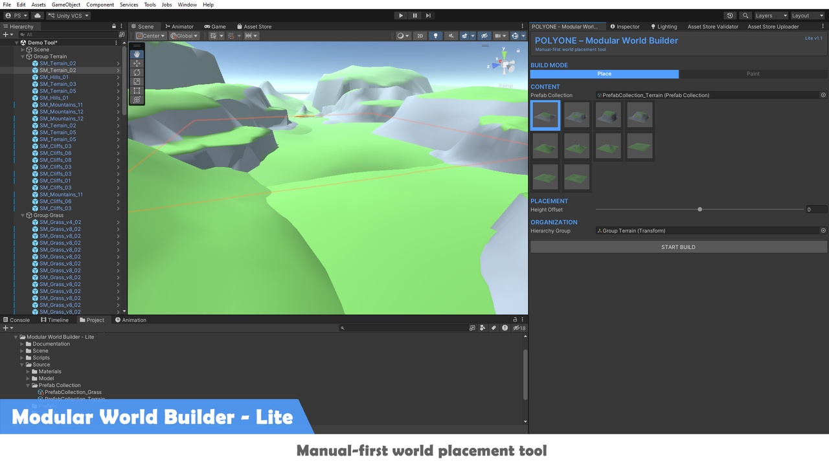Toggle hidden objects visibility in scene
829x466 pixels.
pos(484,36)
